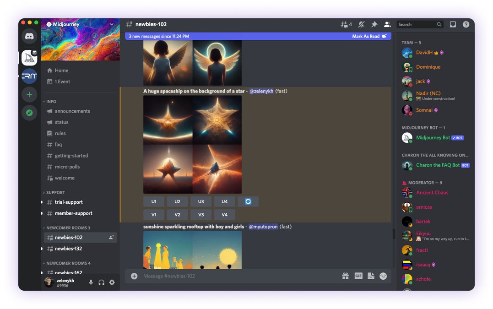Click the Inbox icon in the header

point(453,25)
